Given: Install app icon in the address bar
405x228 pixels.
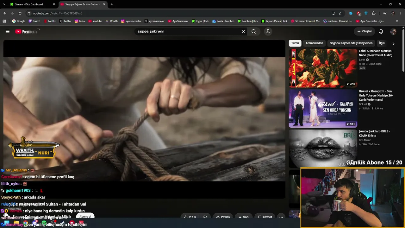Looking at the screenshot, I should pyautogui.click(x=333, y=13).
